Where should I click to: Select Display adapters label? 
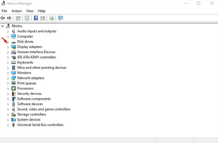[x=30, y=47]
